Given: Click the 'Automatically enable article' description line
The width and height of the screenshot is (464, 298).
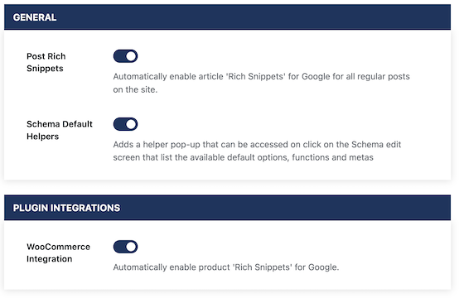Looking at the screenshot, I should 261,76.
